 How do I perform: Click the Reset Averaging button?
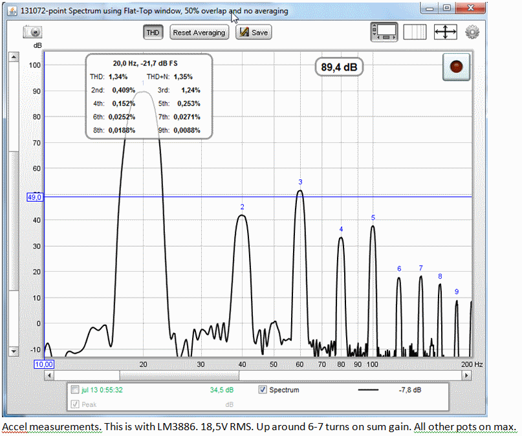tap(199, 32)
